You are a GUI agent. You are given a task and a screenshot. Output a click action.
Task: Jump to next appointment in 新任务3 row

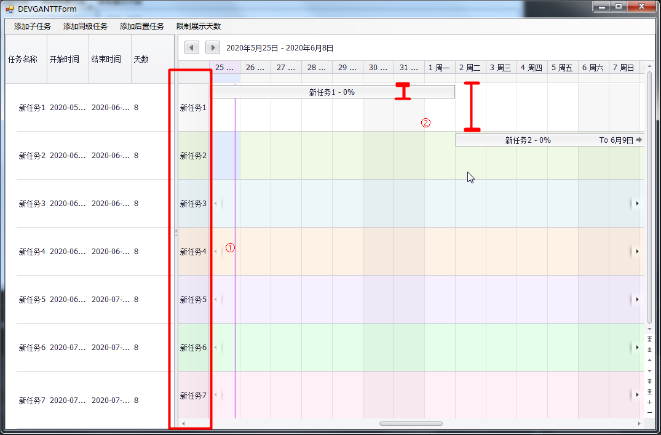click(x=637, y=204)
